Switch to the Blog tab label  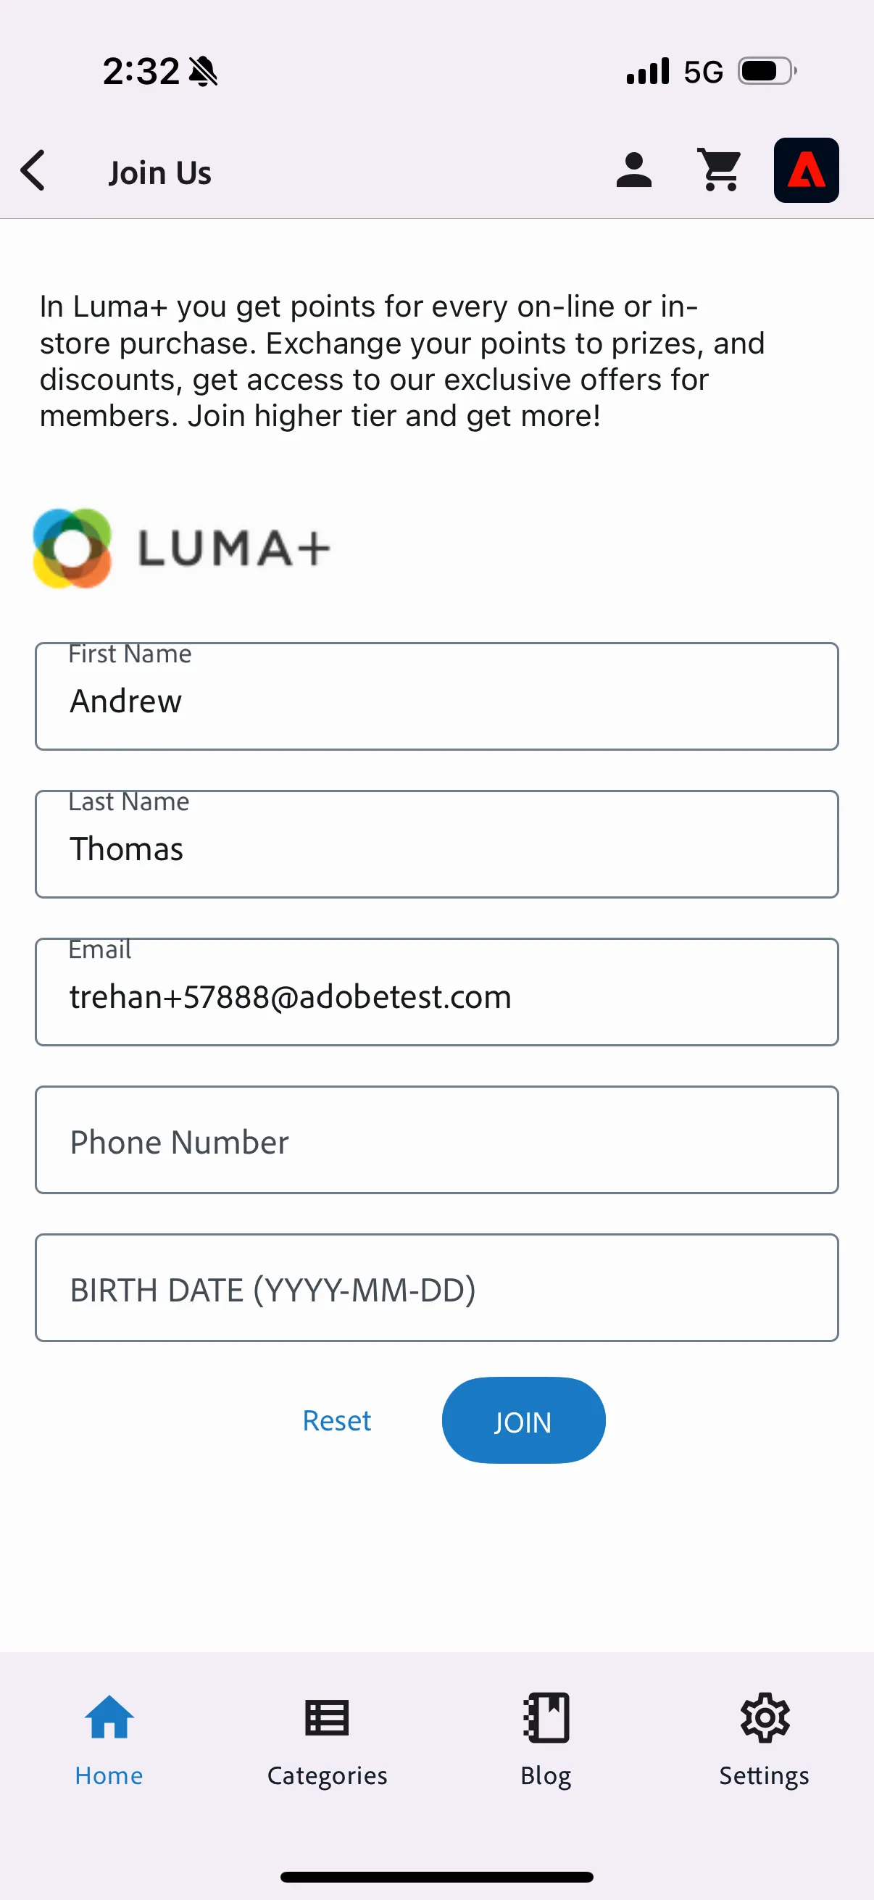546,1775
